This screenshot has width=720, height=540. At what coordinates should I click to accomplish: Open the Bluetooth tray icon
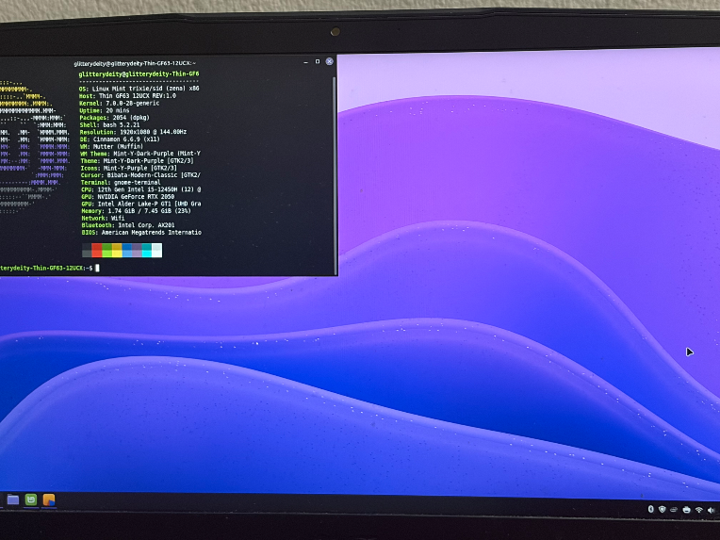650,509
